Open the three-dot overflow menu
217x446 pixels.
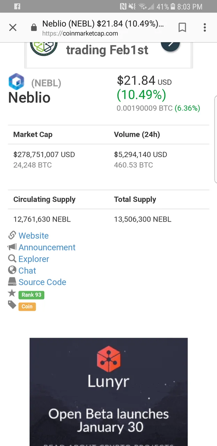pyautogui.click(x=205, y=28)
